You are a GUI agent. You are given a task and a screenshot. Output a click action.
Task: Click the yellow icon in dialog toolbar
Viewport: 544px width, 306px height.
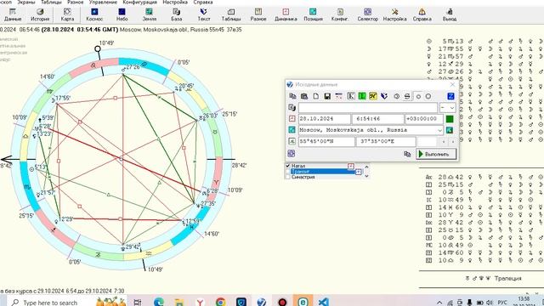(373, 96)
